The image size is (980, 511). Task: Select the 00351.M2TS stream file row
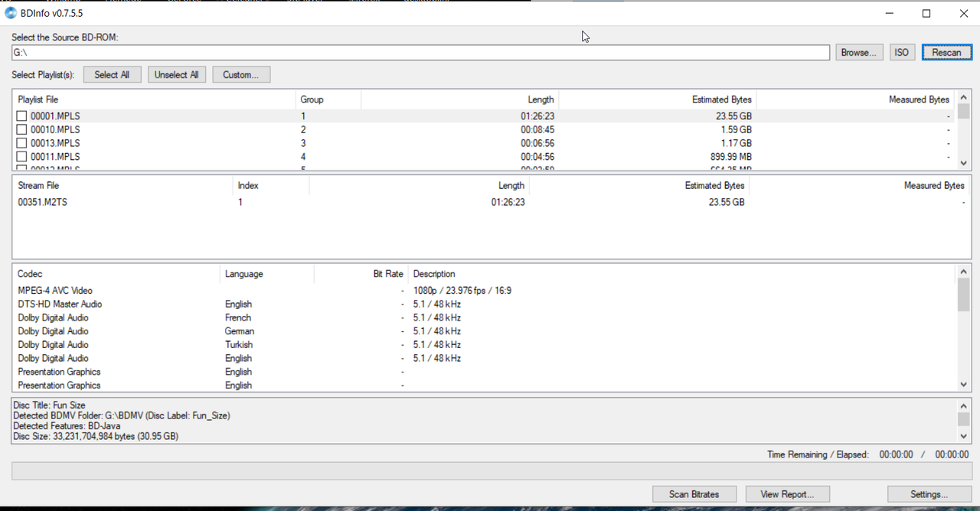click(x=490, y=203)
